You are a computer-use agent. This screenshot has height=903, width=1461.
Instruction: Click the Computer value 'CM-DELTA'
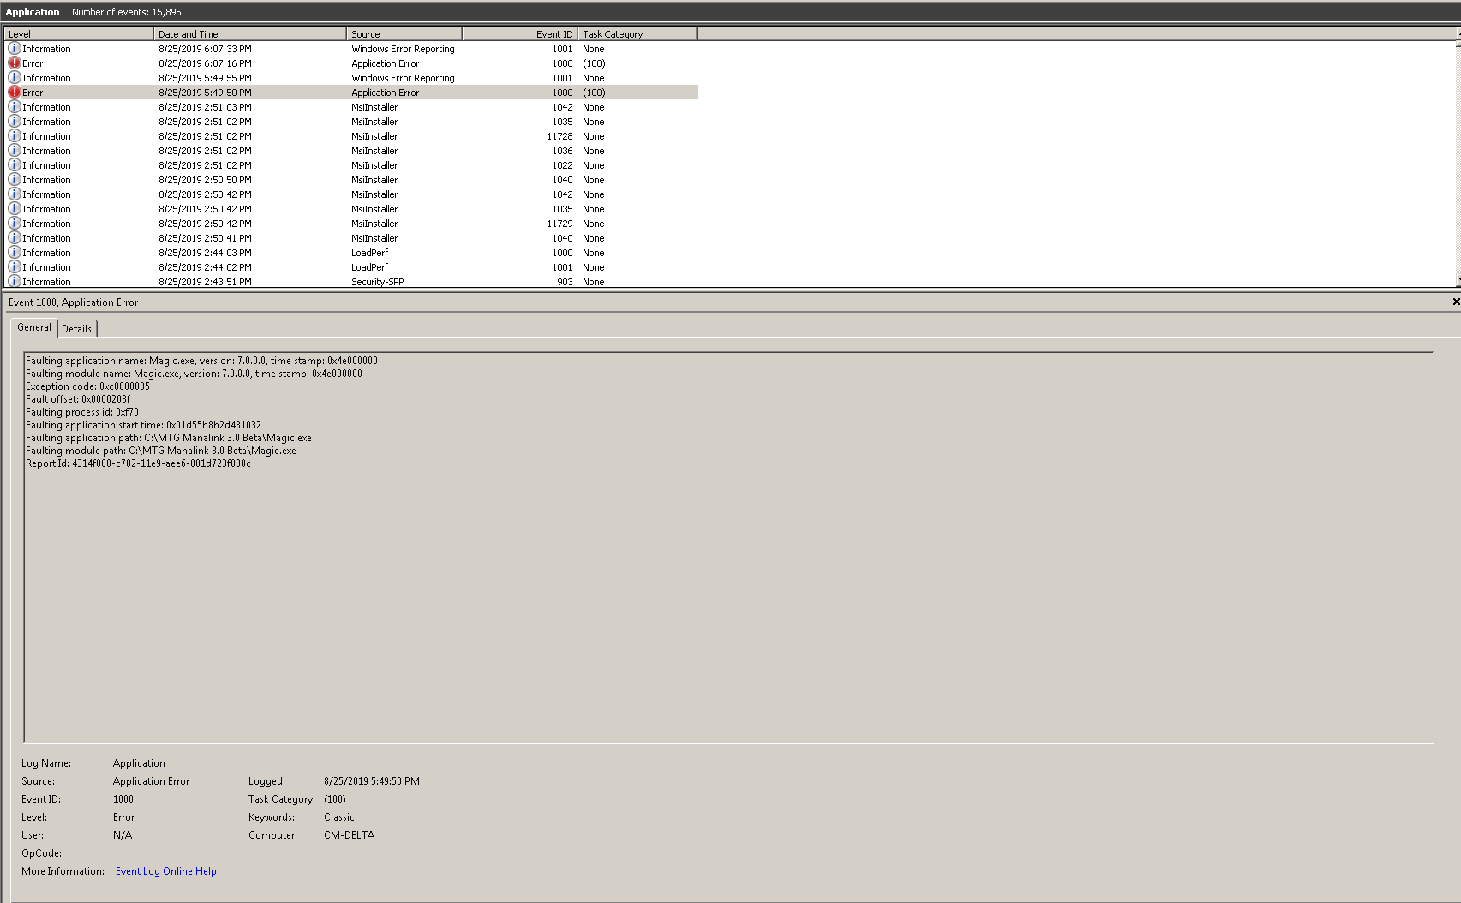click(x=349, y=835)
